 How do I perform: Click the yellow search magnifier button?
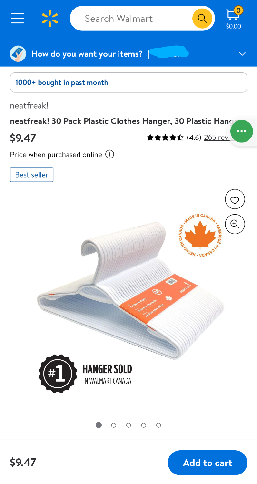coord(202,18)
